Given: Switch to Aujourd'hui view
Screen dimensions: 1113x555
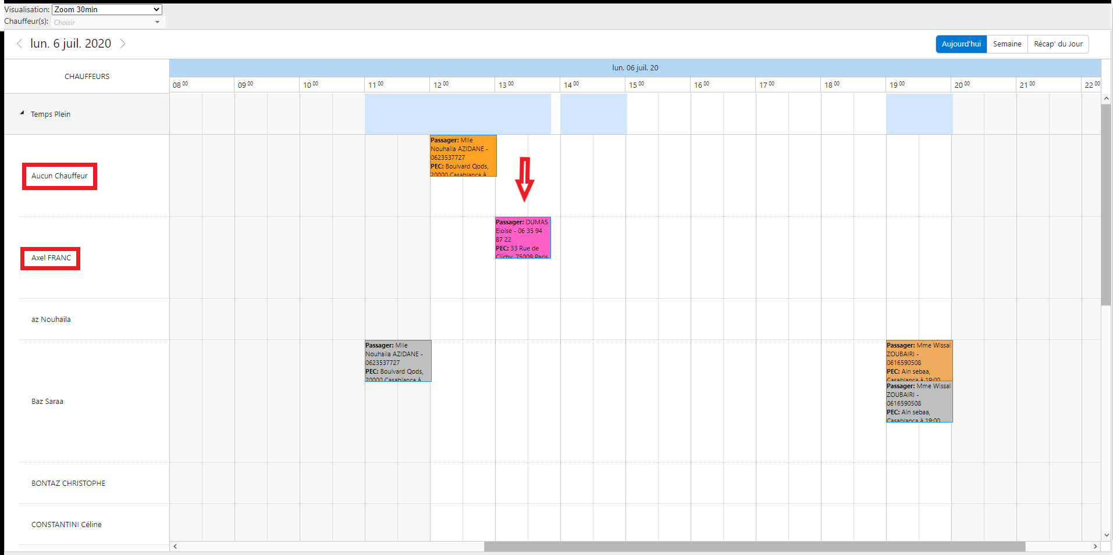Looking at the screenshot, I should pos(961,44).
